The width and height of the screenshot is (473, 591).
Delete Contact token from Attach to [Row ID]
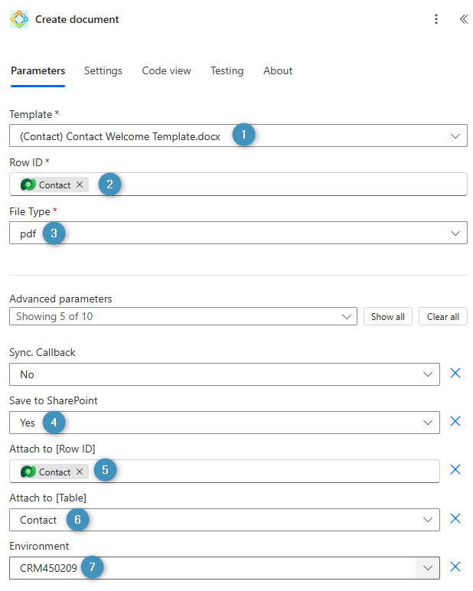[80, 472]
